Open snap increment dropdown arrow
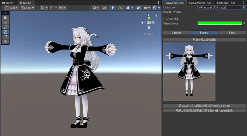The height and width of the screenshot is (136, 247). (56, 8)
